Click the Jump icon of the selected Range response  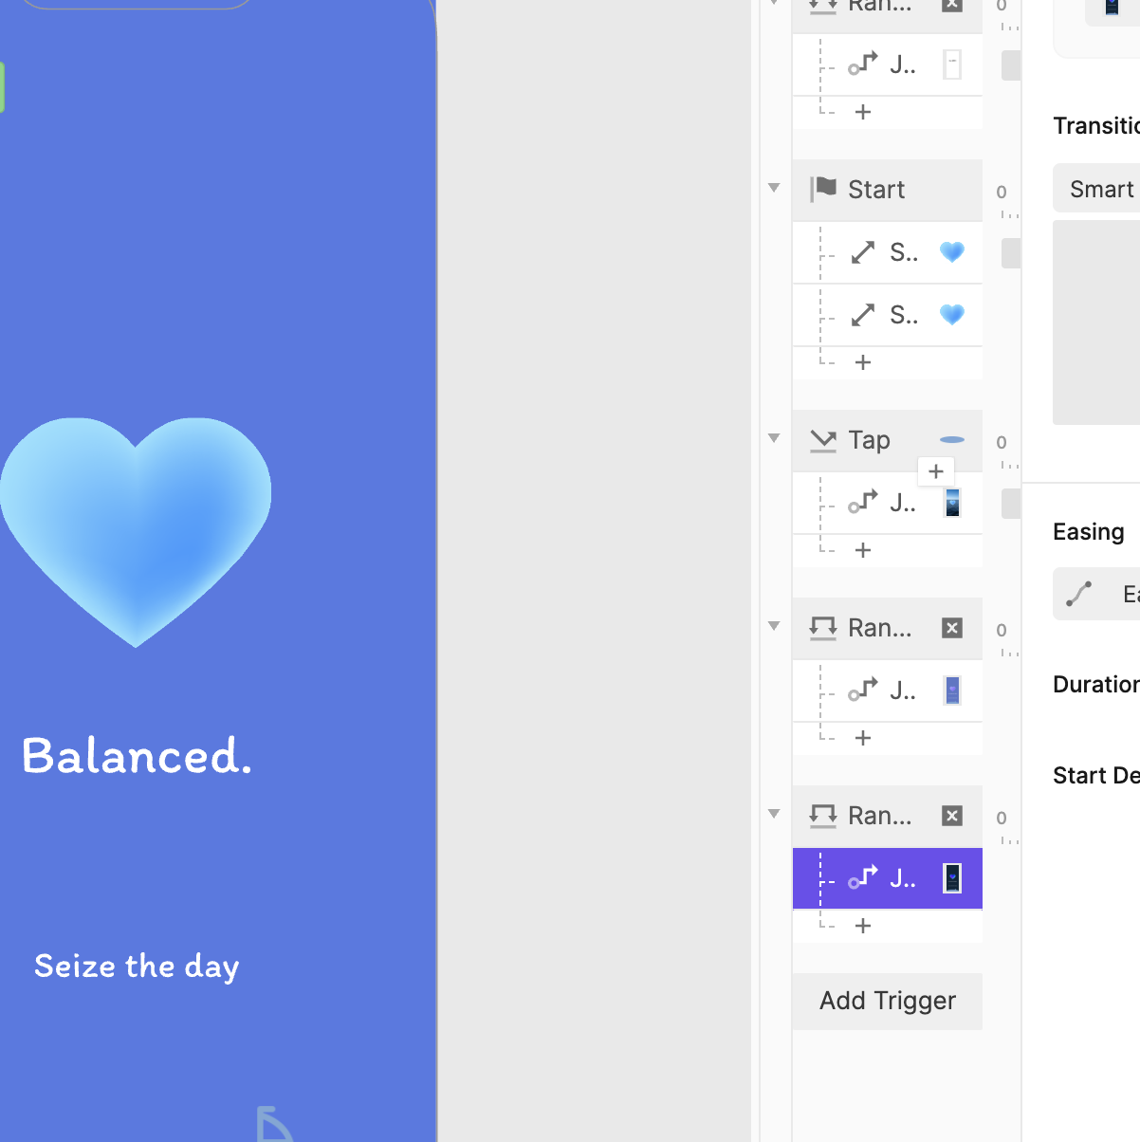pos(863,877)
